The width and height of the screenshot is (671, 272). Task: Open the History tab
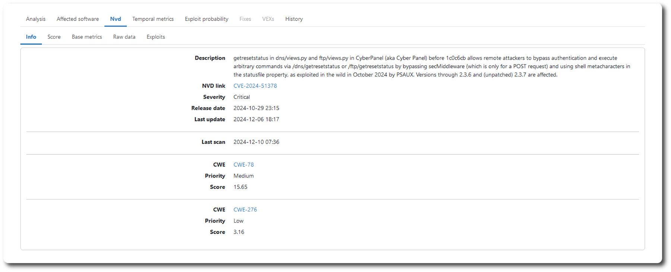pos(294,19)
